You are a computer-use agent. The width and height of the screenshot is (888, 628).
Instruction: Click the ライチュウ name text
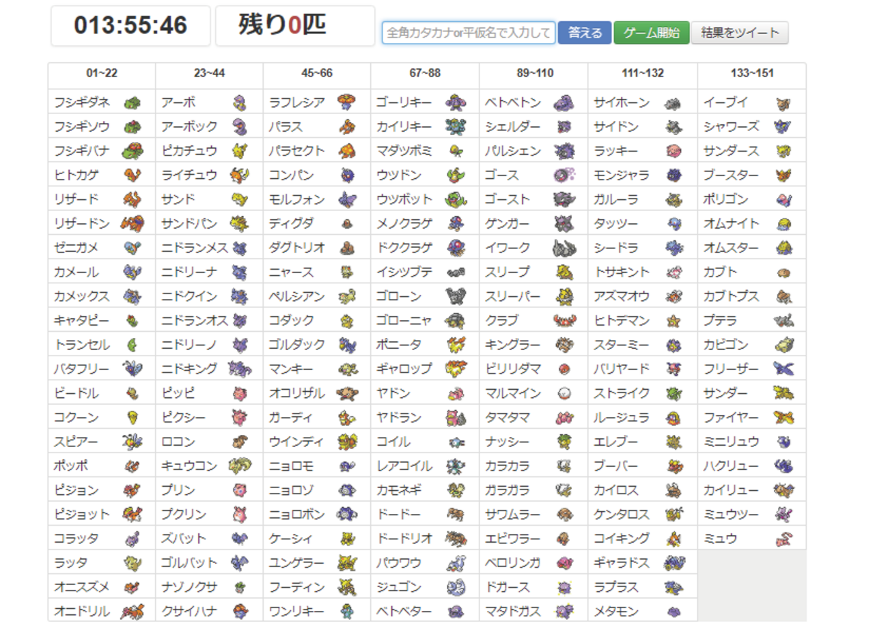click(x=189, y=175)
